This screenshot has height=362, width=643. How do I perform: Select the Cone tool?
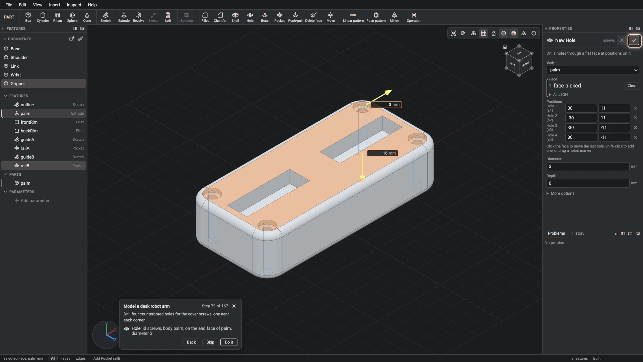click(87, 17)
